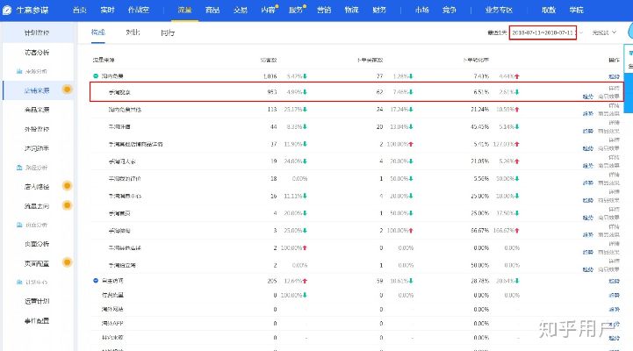Open 财务 in the top navigation
Screen dimensions: 633x351
pos(379,10)
